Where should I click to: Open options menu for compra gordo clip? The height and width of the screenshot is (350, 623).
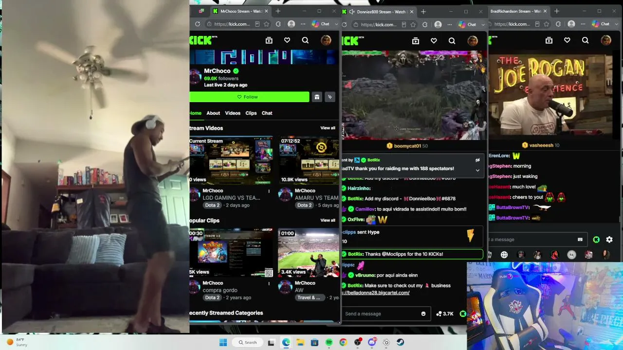pos(269,283)
